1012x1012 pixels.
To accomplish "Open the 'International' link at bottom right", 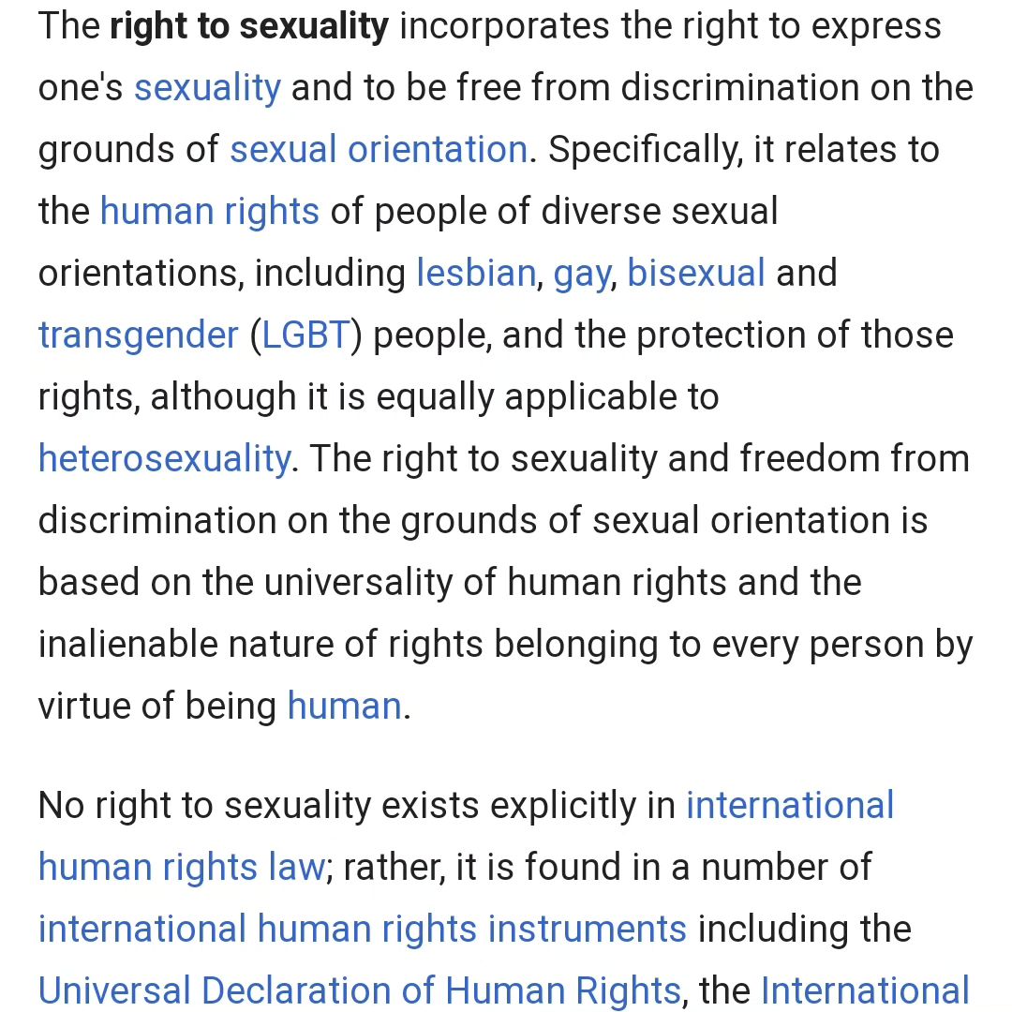I will click(866, 990).
